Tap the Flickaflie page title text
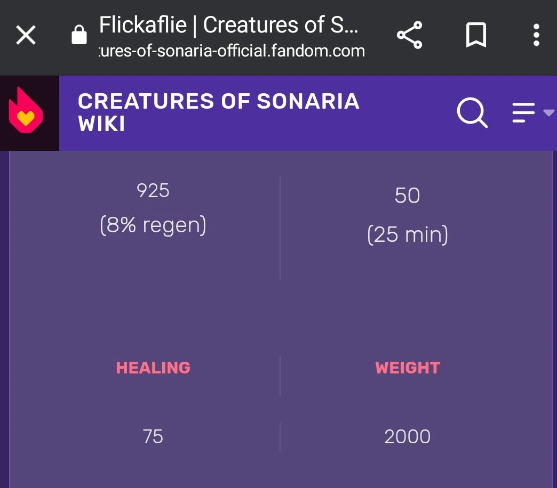Viewport: 557px width, 488px height. pyautogui.click(x=228, y=25)
